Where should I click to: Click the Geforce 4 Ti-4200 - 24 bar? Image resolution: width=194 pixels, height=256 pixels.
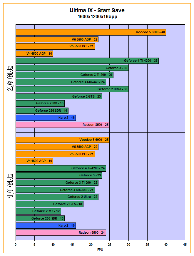61,168
